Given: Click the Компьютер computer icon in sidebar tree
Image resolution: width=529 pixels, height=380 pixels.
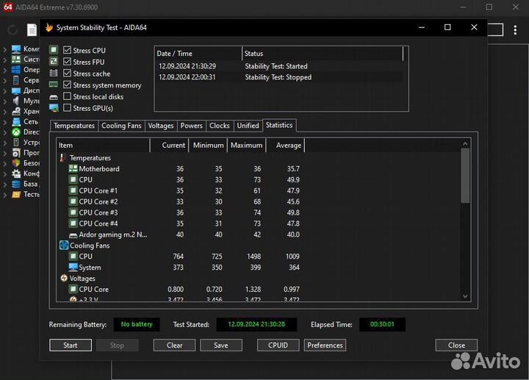Looking at the screenshot, I should (16, 49).
